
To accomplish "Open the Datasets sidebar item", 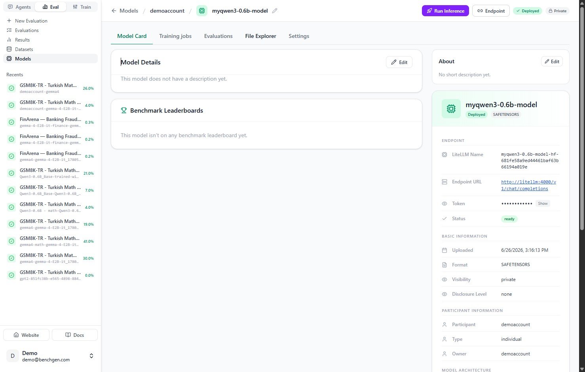I will (50, 49).
